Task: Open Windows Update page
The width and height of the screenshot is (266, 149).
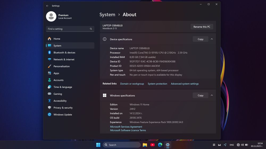Action: 70,115
